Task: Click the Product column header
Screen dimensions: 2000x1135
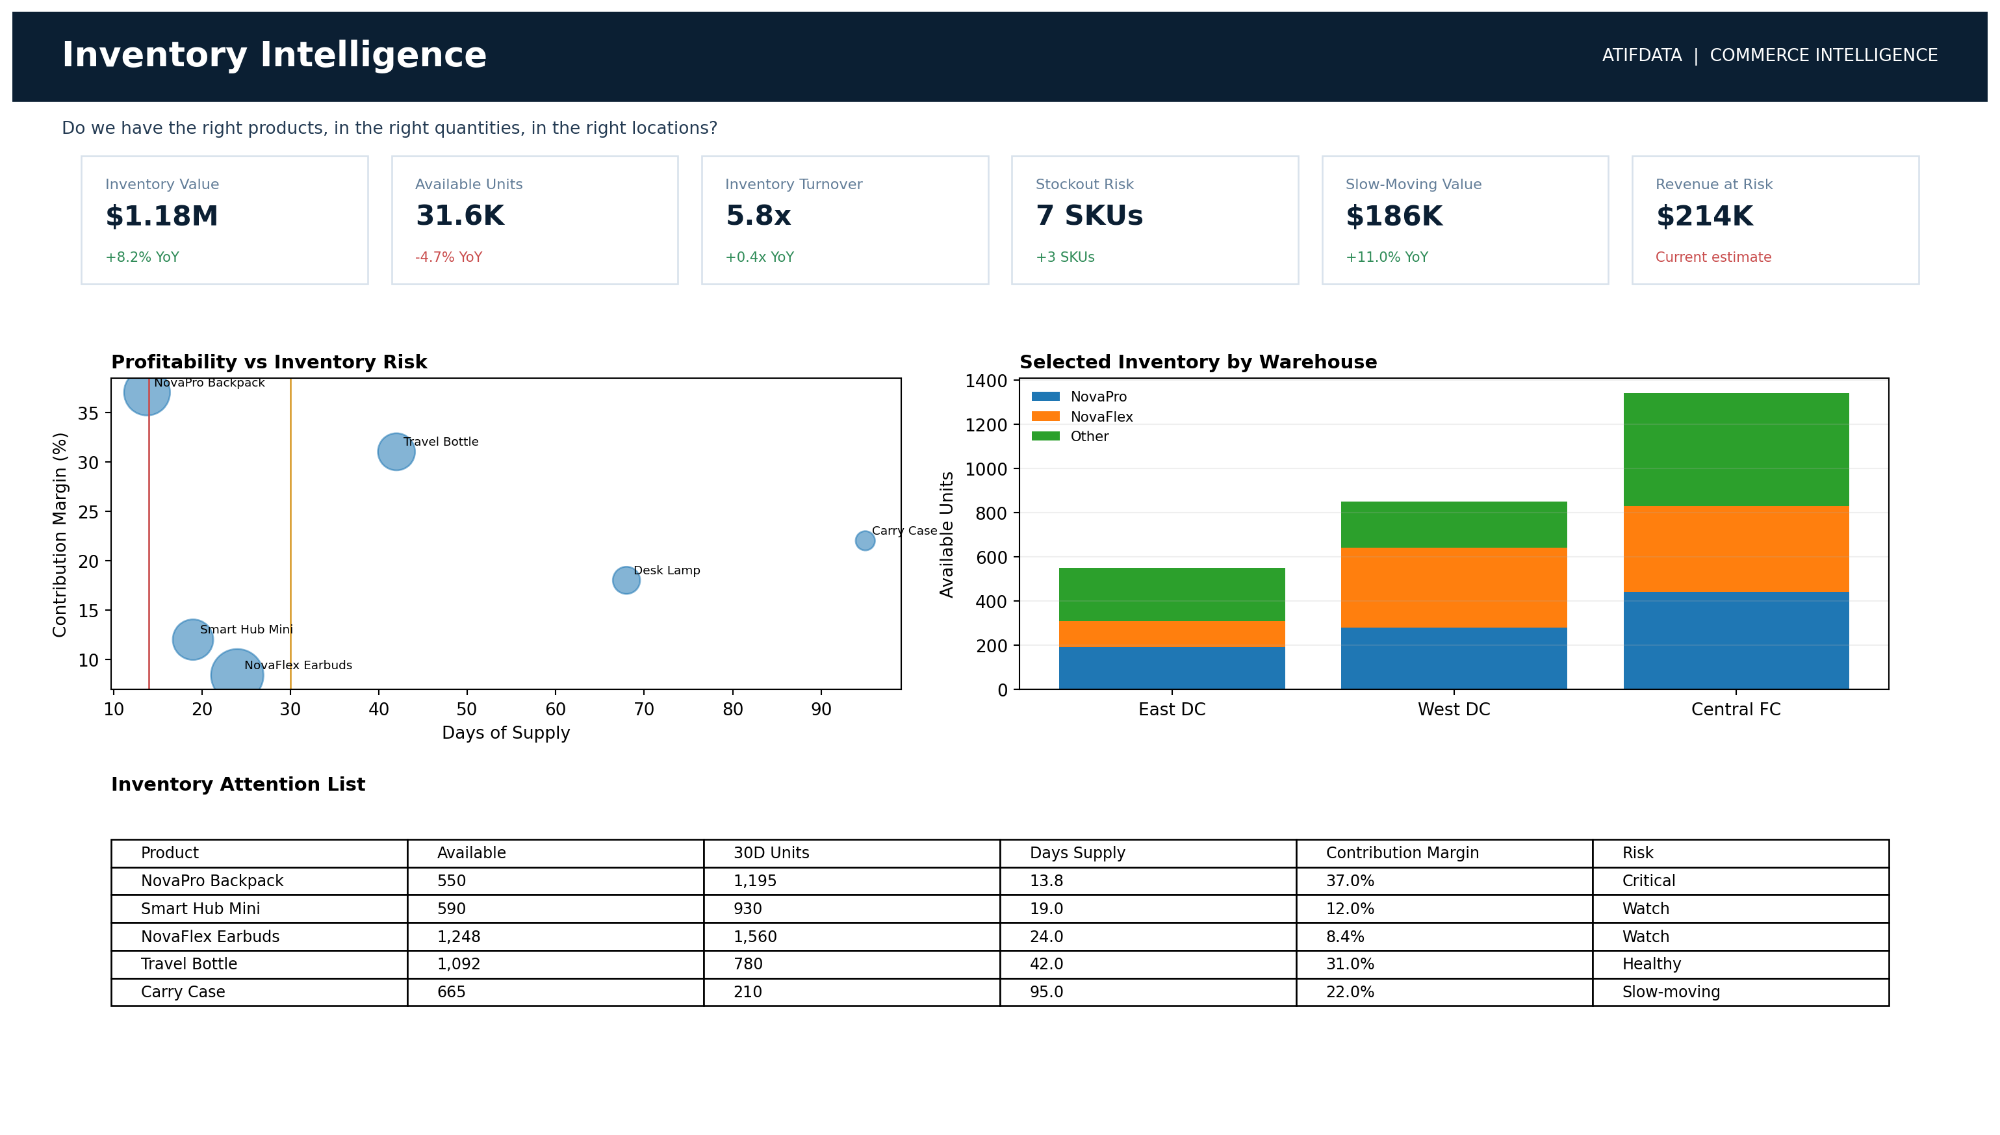Action: click(259, 853)
